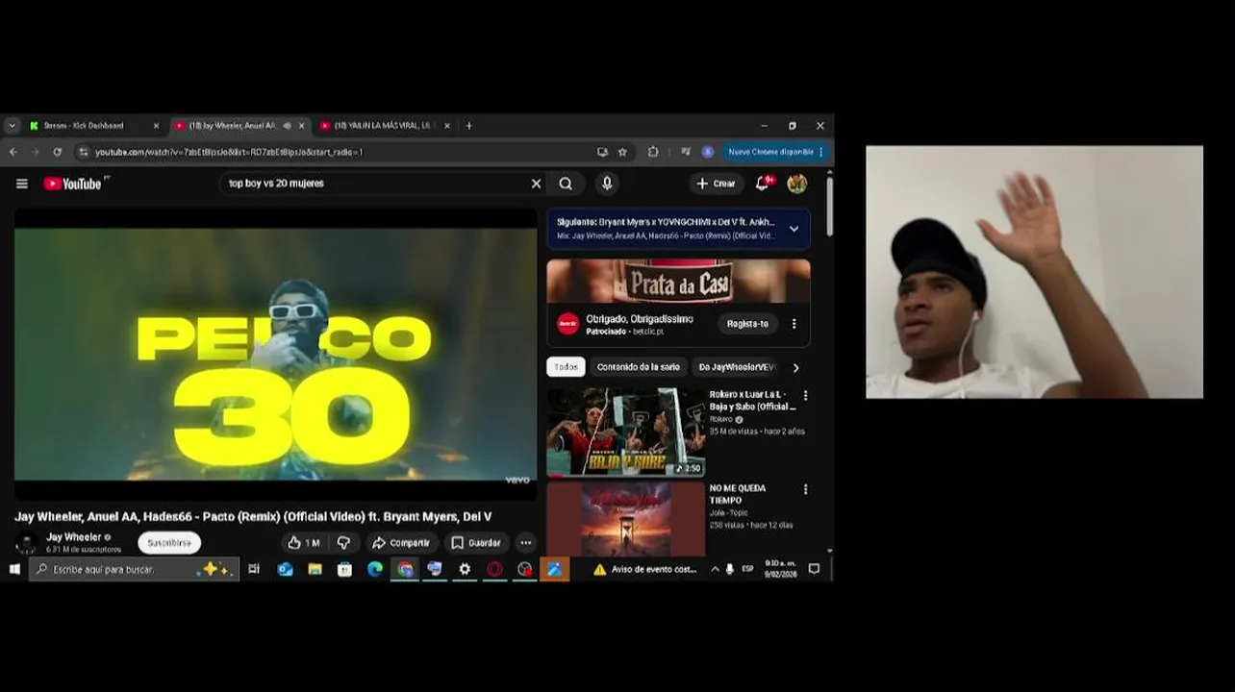Show more filter chips with right arrow

795,367
